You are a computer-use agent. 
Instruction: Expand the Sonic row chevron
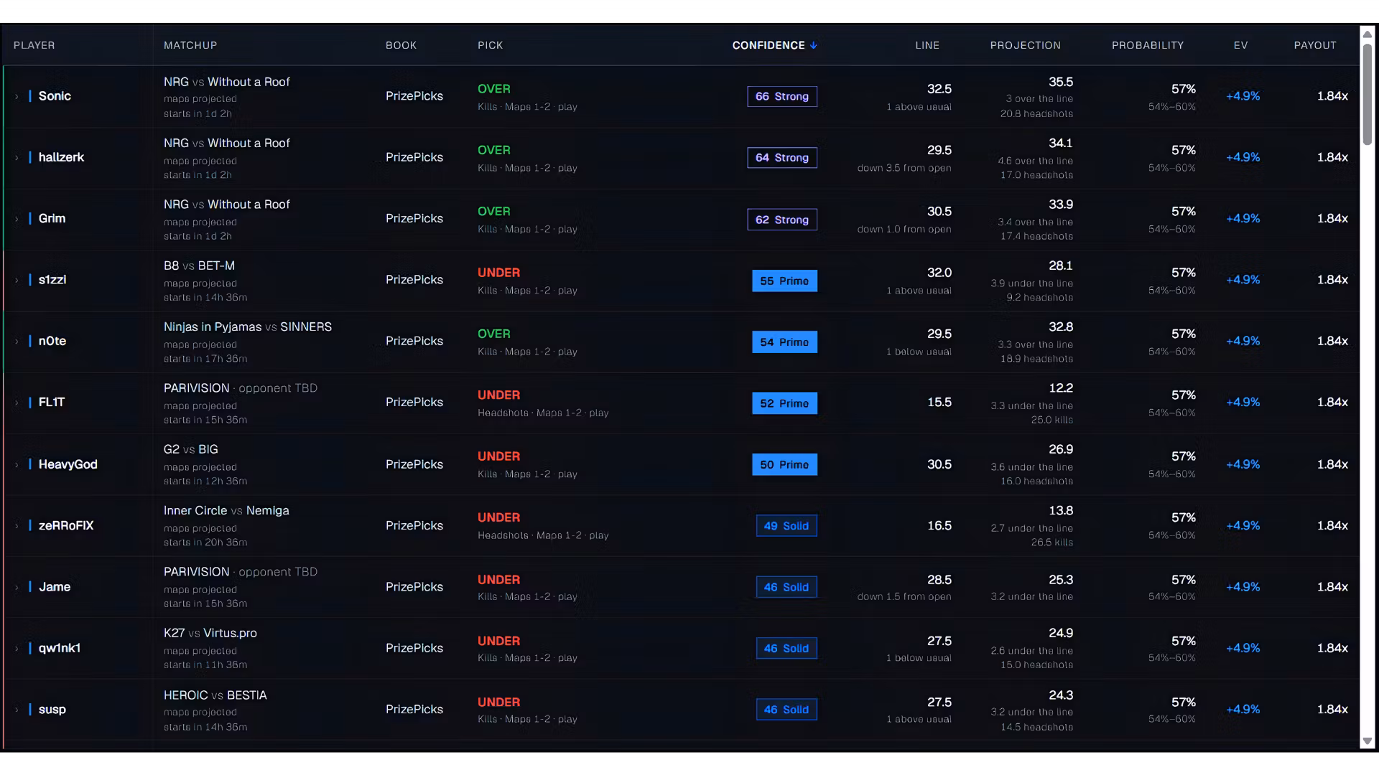(17, 96)
